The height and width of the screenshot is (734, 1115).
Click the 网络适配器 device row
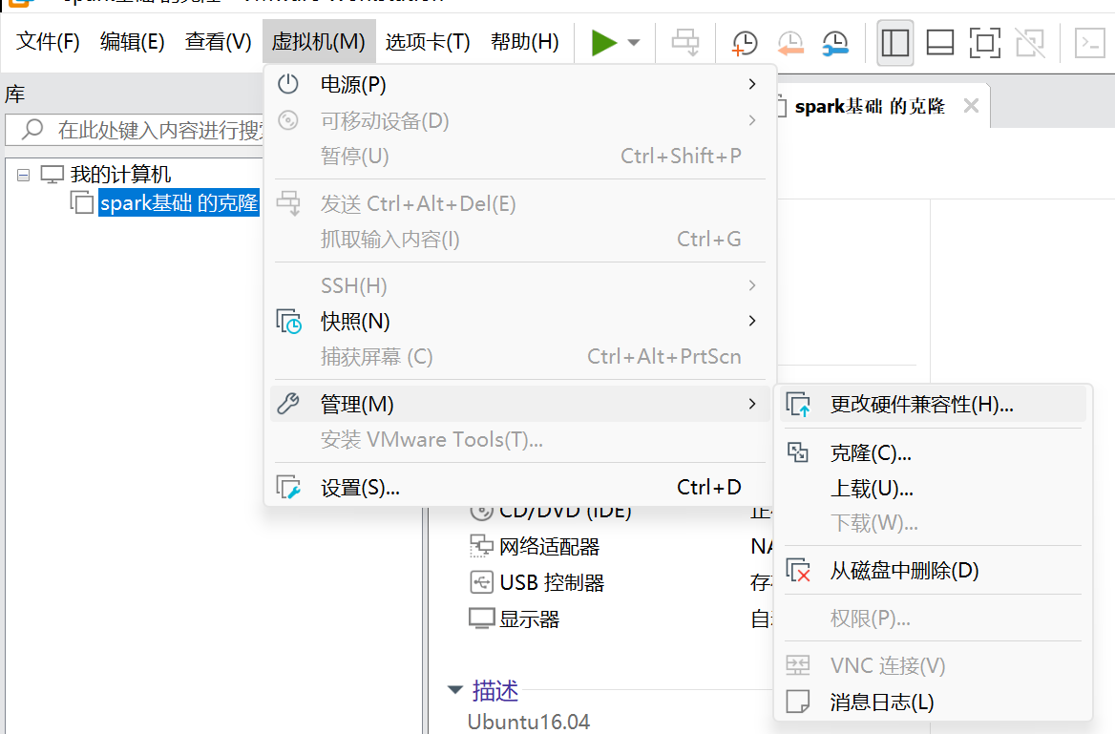pos(549,547)
